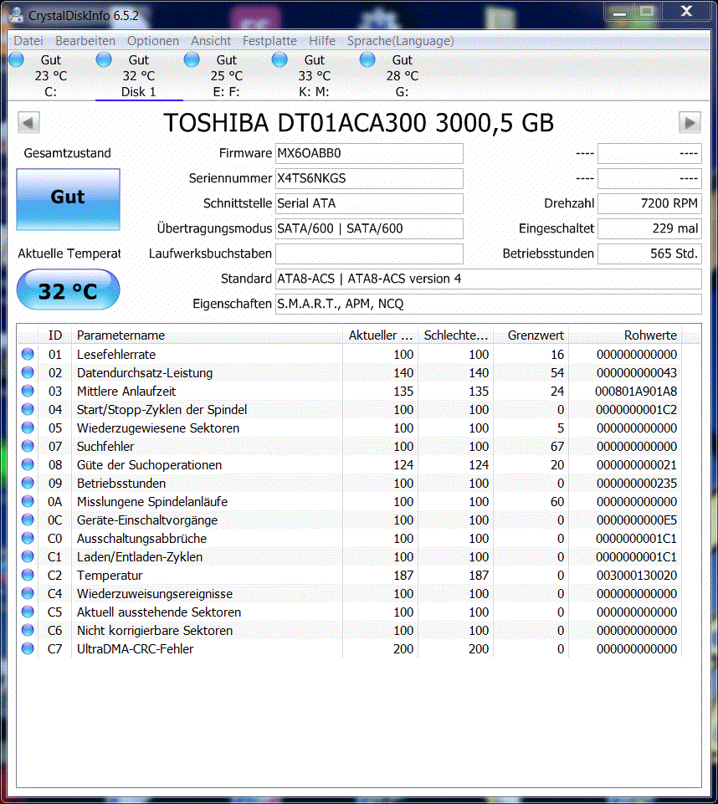The width and height of the screenshot is (718, 804).
Task: Click the Parametername column header
Action: point(208,335)
